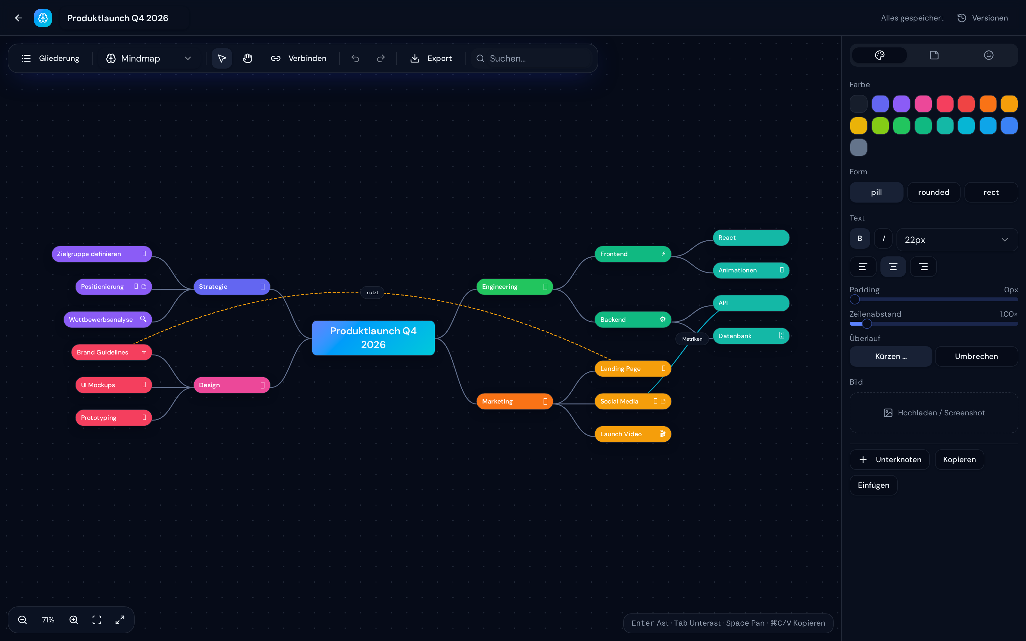Screen dimensions: 1026x641
Task: Pick the lime green color swatch
Action: [880, 126]
